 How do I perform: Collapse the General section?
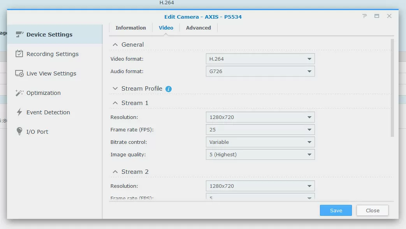click(115, 45)
